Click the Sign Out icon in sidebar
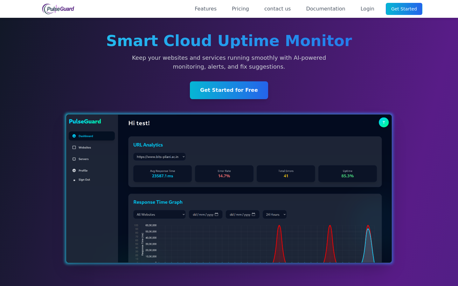 tap(74, 180)
